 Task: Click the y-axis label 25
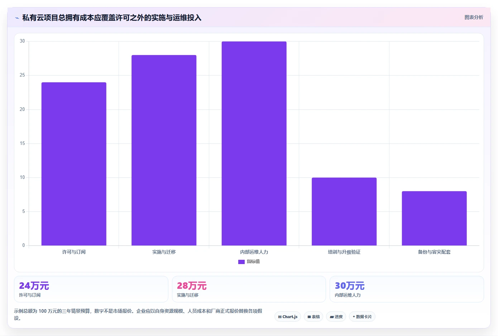pos(22,75)
